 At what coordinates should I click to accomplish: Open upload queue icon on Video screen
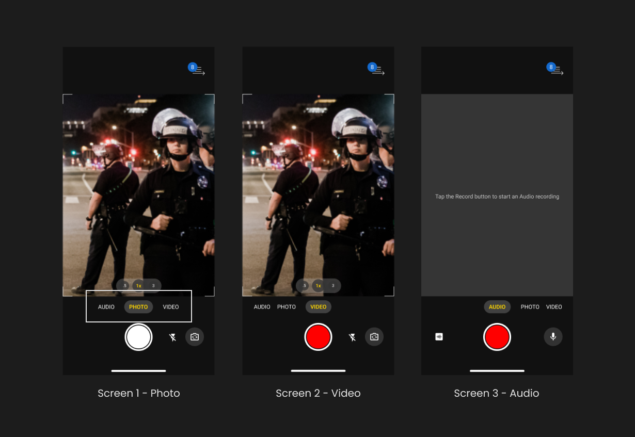pos(377,70)
